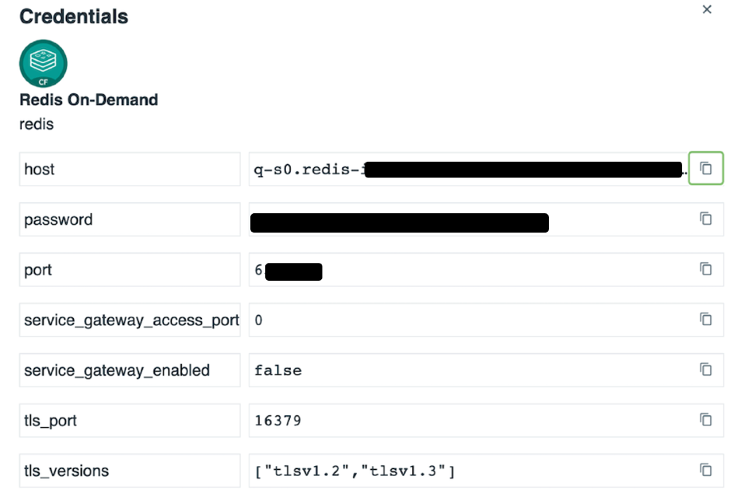Image resolution: width=741 pixels, height=504 pixels.
Task: Copy the tls_port value
Action: 706,420
